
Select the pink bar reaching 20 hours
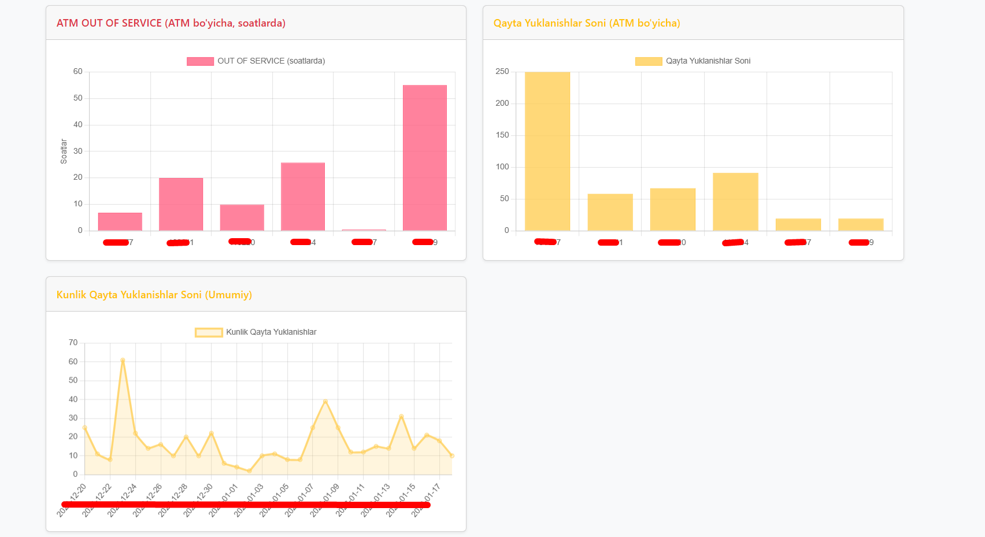tap(181, 205)
